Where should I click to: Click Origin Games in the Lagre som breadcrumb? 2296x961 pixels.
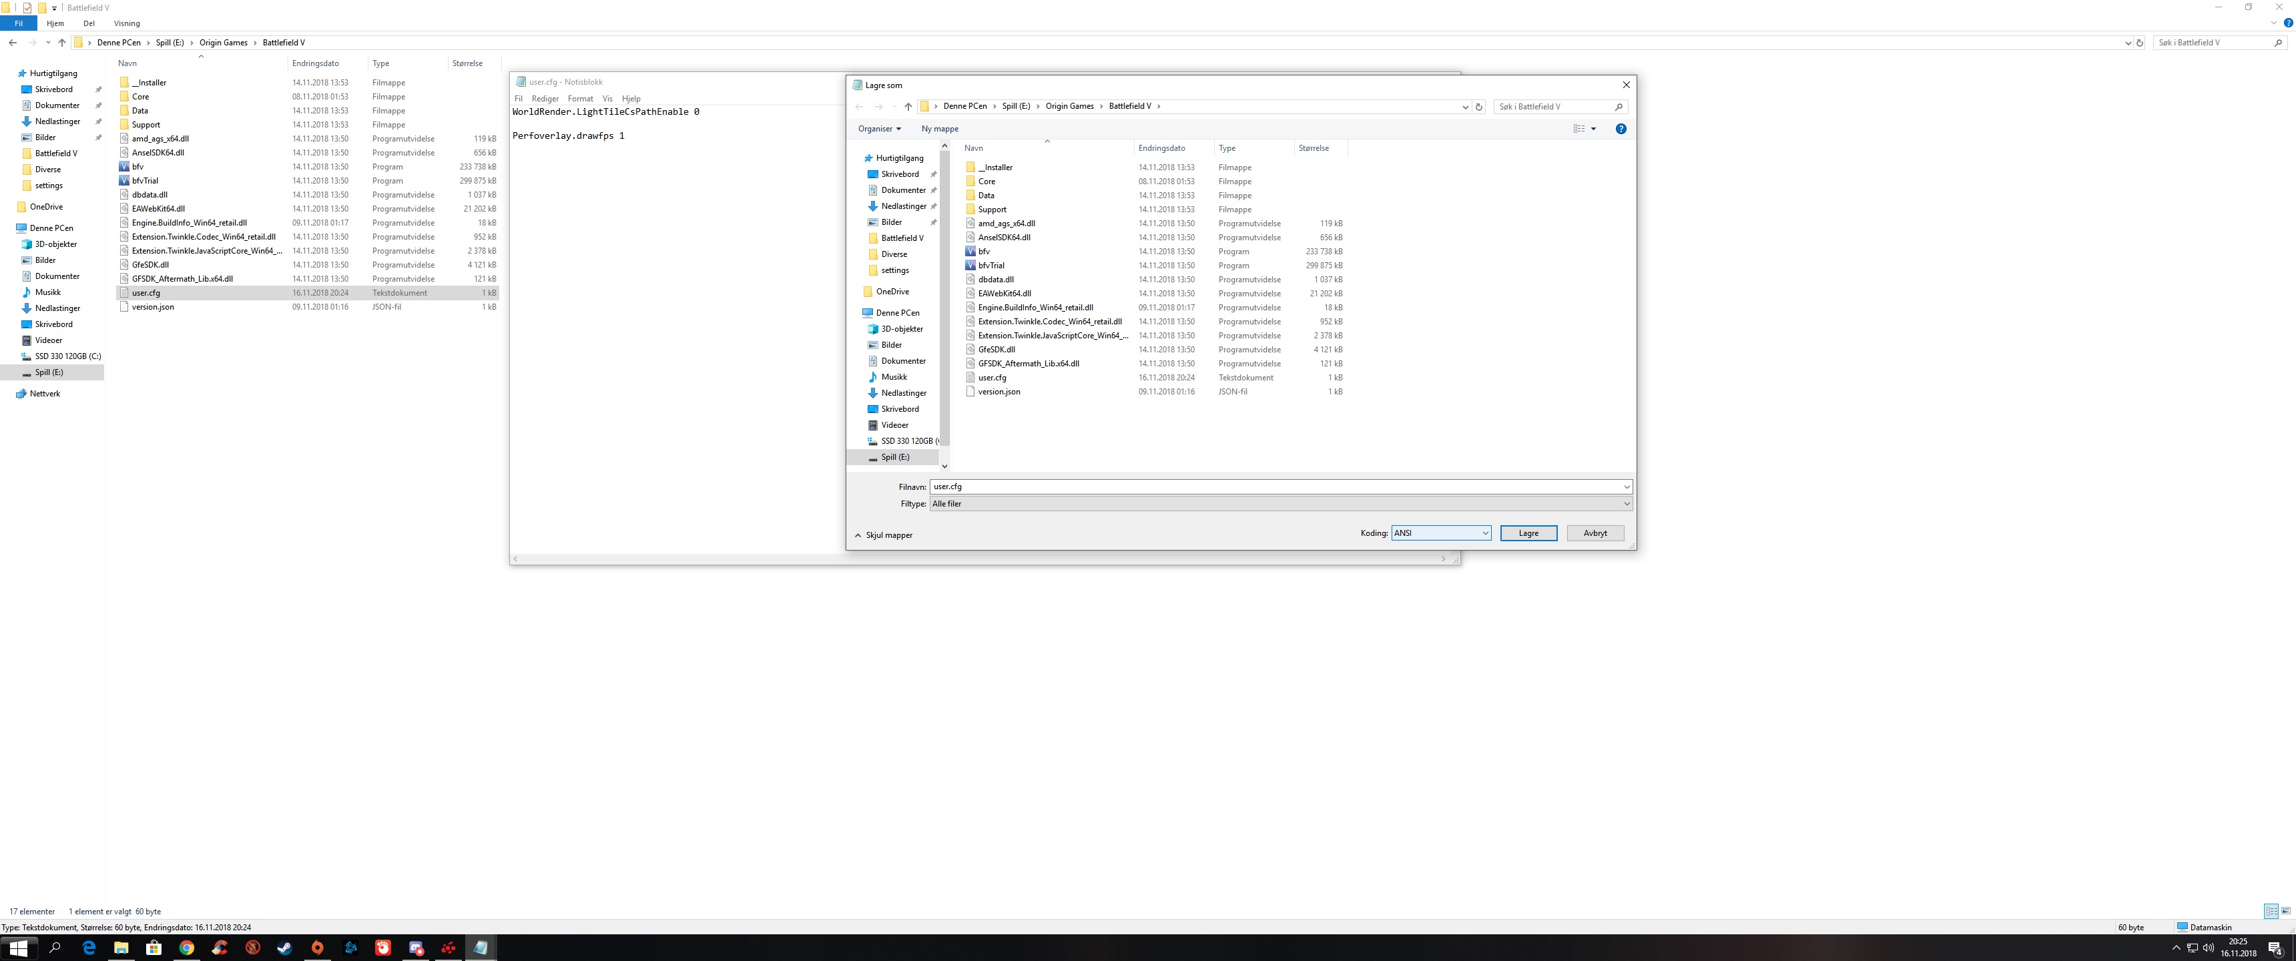pos(1069,106)
